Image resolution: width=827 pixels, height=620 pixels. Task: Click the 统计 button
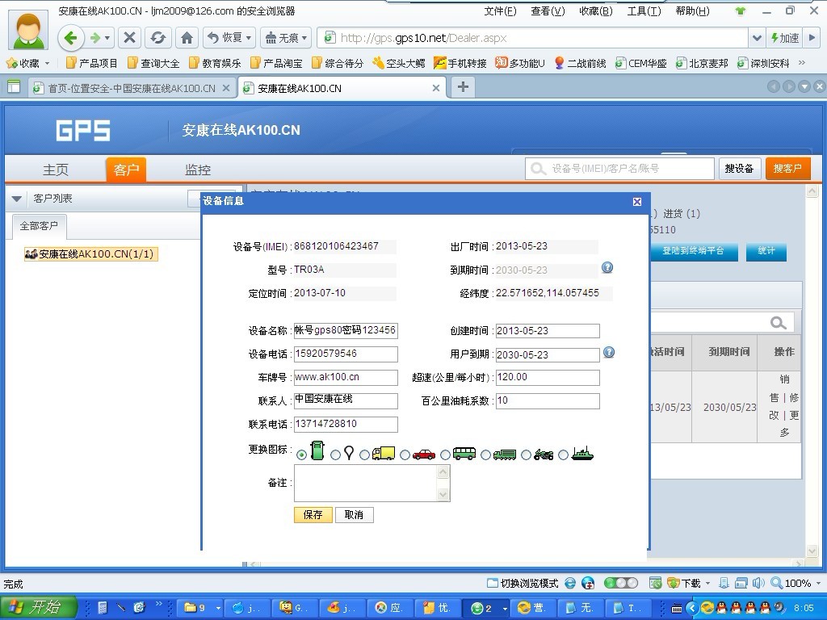(766, 251)
